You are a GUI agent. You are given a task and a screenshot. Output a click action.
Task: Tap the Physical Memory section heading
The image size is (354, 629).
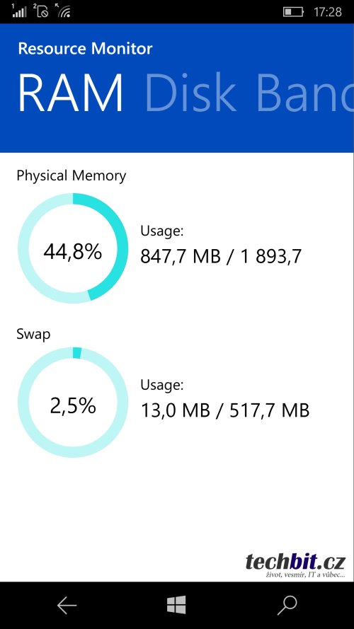pyautogui.click(x=72, y=175)
